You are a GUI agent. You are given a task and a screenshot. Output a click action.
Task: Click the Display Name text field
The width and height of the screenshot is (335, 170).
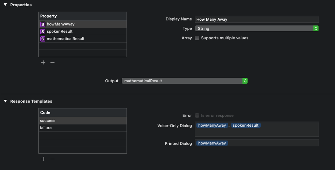tap(257, 19)
